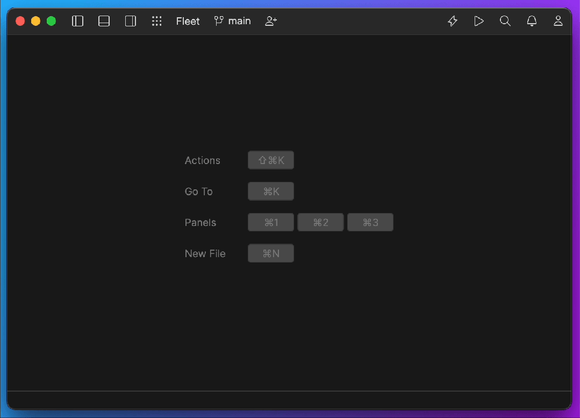Click the Actions shortcut button
580x418 pixels.
point(271,160)
